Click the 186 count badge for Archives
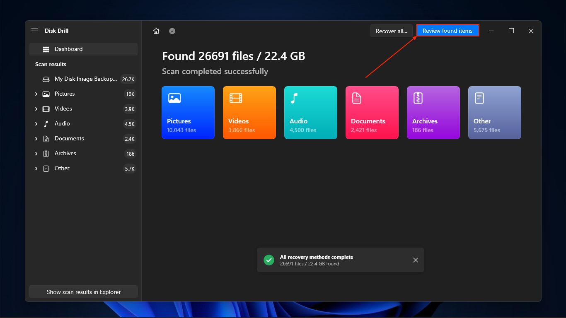This screenshot has height=318, width=566. point(130,154)
